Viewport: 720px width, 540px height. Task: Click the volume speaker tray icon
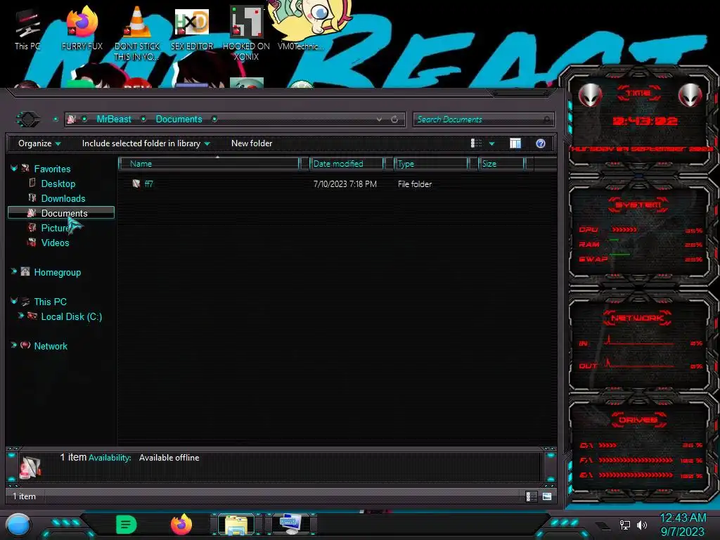point(642,525)
